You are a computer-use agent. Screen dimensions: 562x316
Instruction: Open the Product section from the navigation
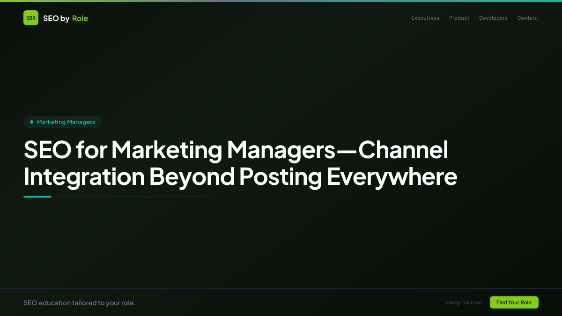click(x=459, y=18)
